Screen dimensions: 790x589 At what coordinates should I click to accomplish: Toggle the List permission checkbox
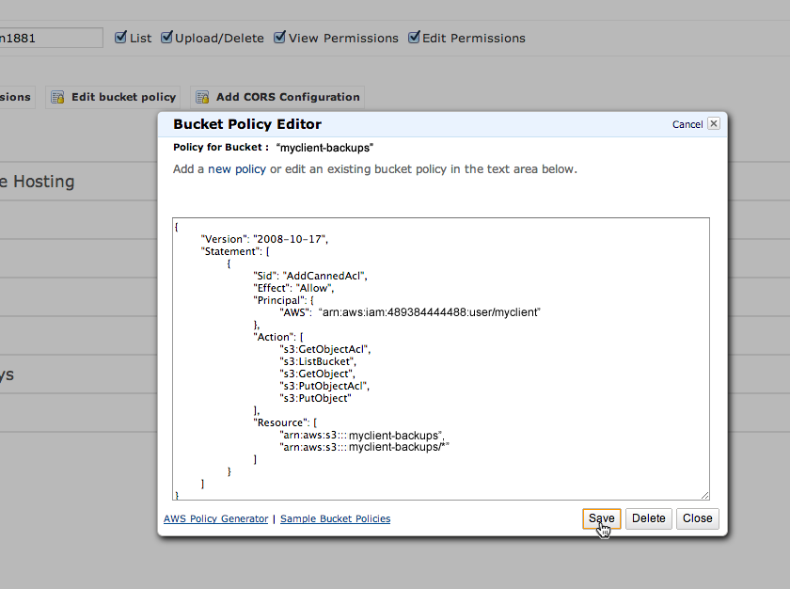120,38
